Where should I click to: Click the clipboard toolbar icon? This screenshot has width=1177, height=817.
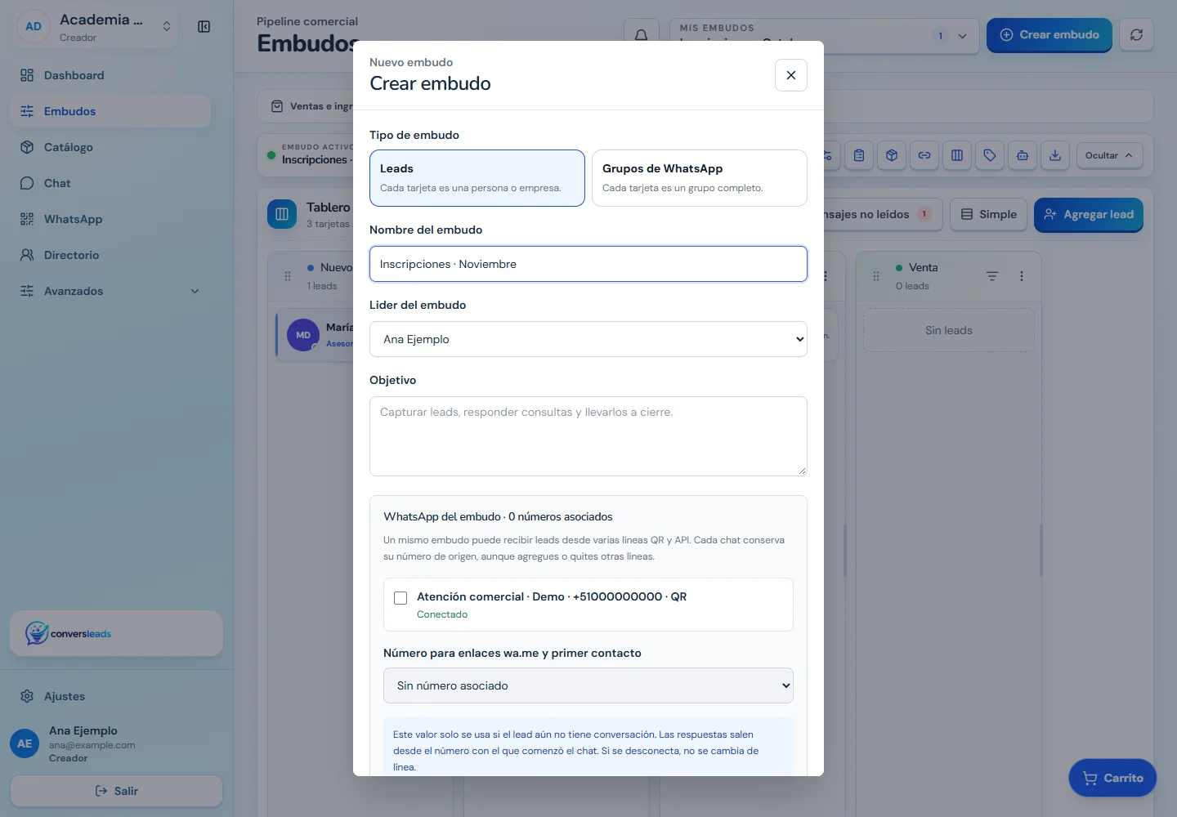tap(859, 155)
